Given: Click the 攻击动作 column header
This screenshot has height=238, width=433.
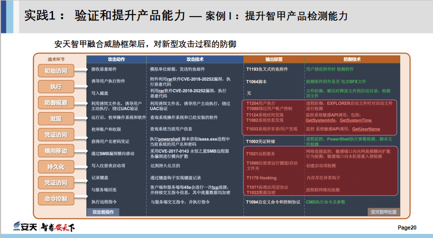Looking at the screenshot, I should coord(116,59).
